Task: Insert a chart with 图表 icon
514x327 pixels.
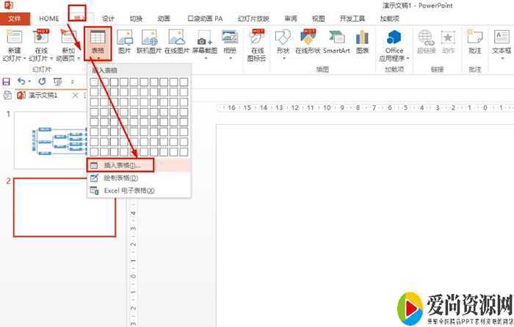Action: point(362,42)
